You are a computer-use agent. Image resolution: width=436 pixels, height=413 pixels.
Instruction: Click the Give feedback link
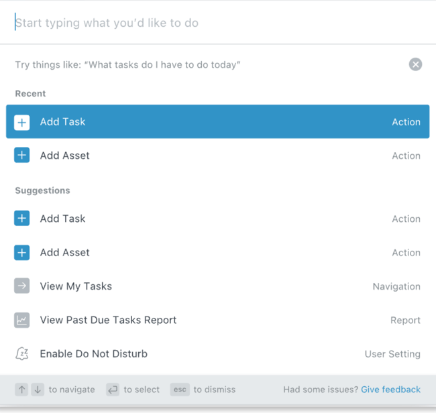[390, 390]
